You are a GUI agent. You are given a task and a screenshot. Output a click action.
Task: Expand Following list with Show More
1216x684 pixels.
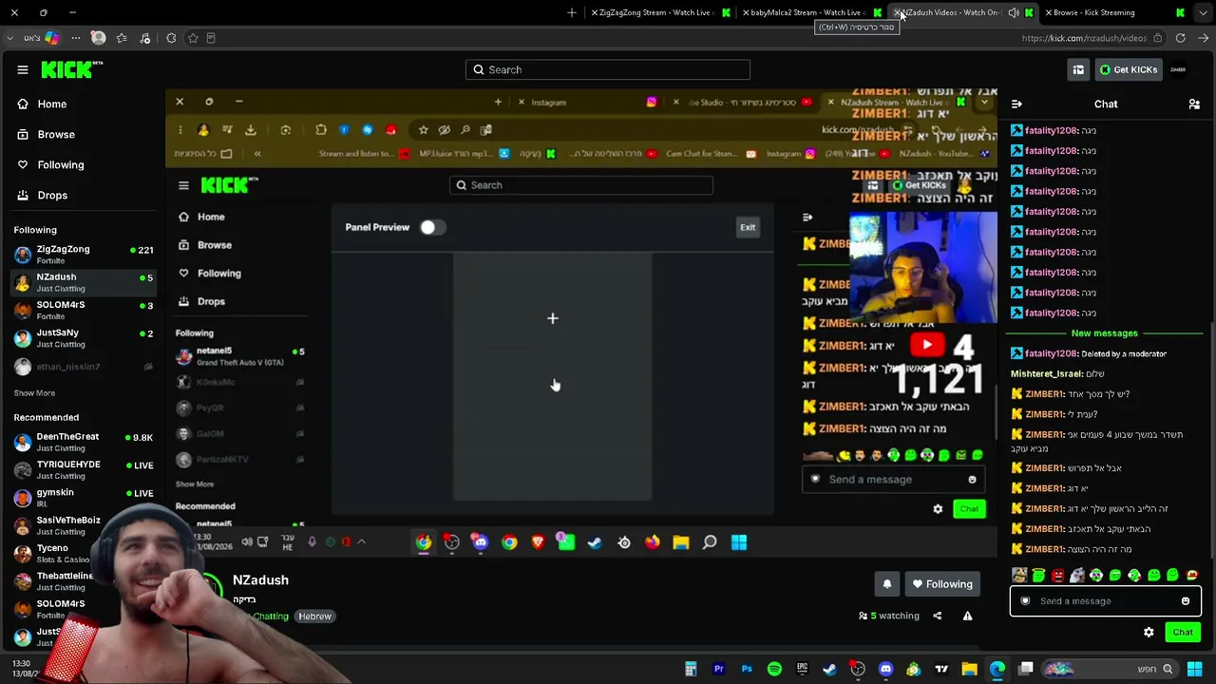click(34, 392)
